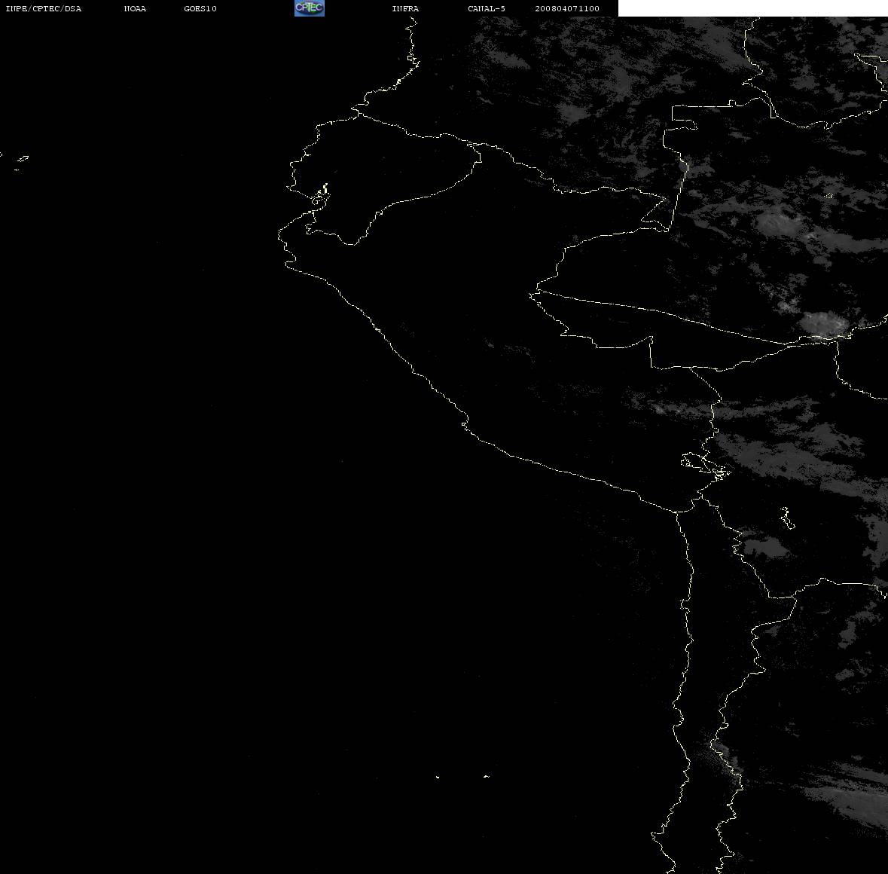Select the INFRA header label
The width and height of the screenshot is (888, 874).
[405, 8]
